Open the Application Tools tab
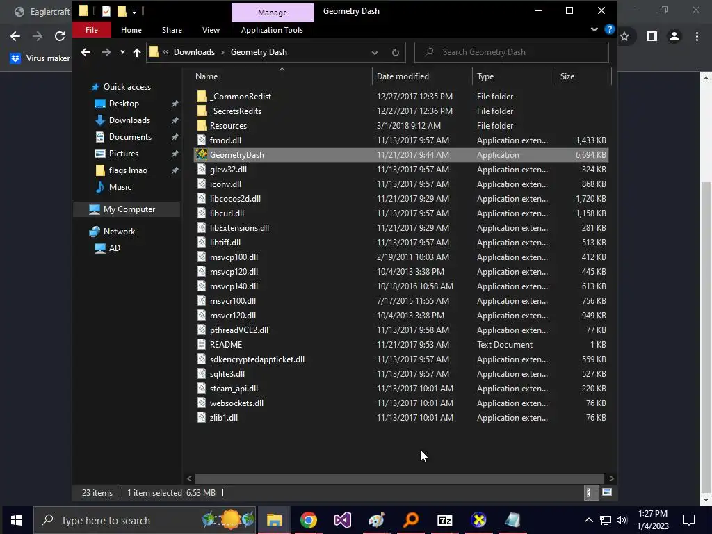The height and width of the screenshot is (534, 712). click(272, 30)
